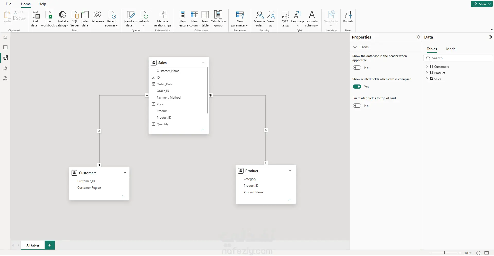This screenshot has width=494, height=256.
Task: Select Model view in sidebar
Action: pyautogui.click(x=5, y=58)
